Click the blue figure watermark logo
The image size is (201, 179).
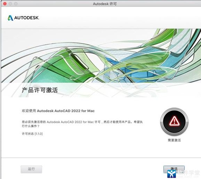[x=171, y=174]
